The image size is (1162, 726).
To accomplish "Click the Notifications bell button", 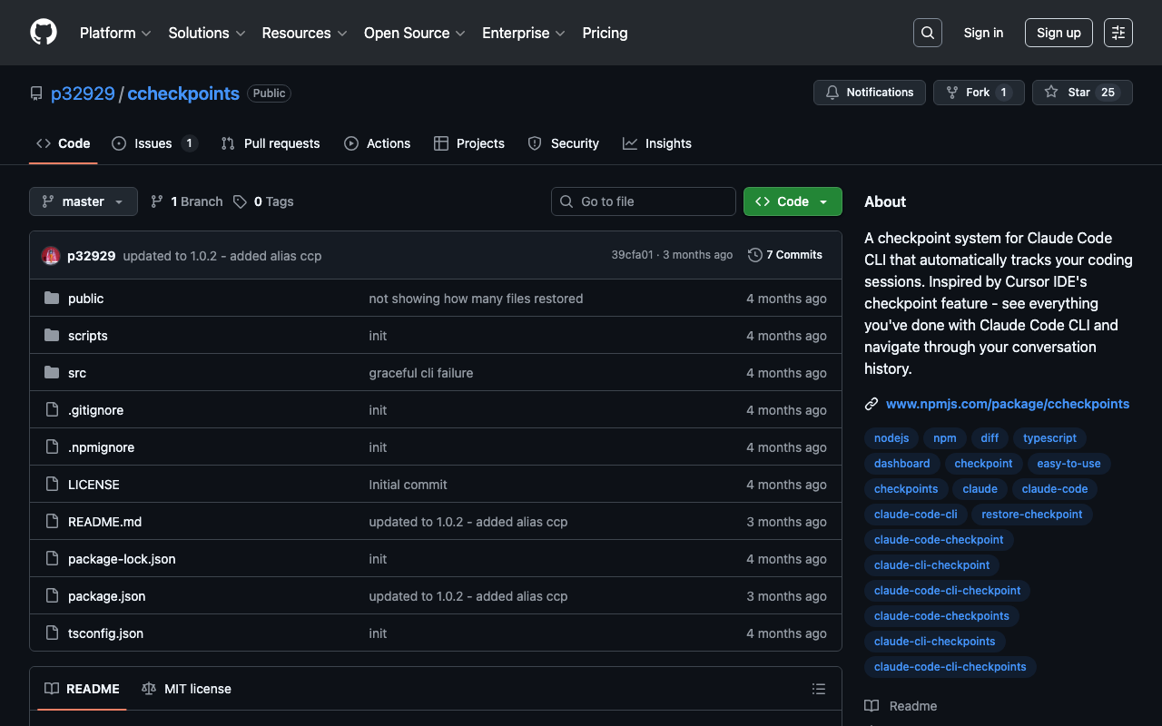I will click(x=870, y=93).
